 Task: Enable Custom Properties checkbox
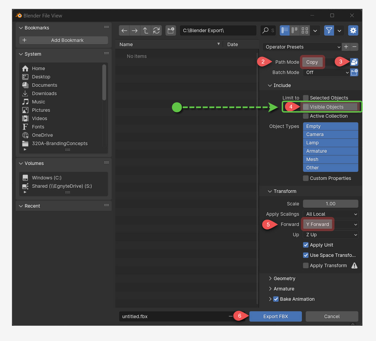[x=306, y=178]
